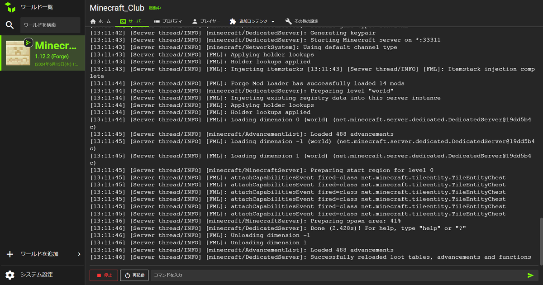Switch to the サーバー console tab
This screenshot has width=543, height=285.
pos(132,21)
